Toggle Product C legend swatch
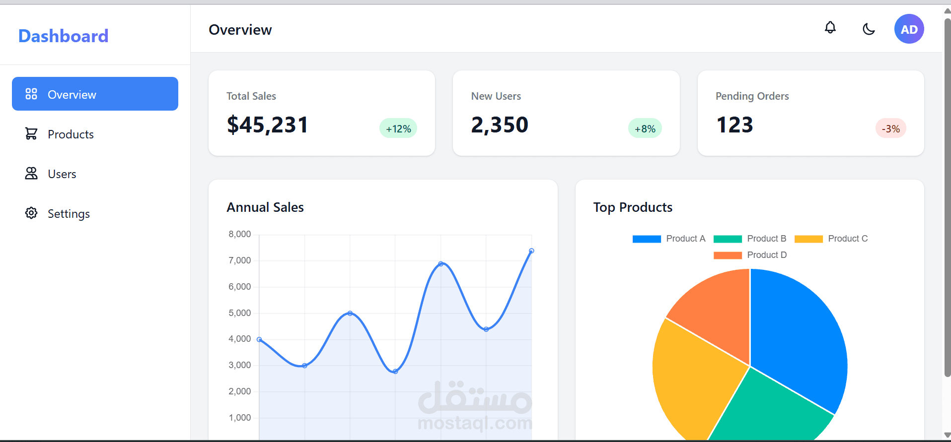Viewport: 951px width, 442px height. click(x=808, y=239)
